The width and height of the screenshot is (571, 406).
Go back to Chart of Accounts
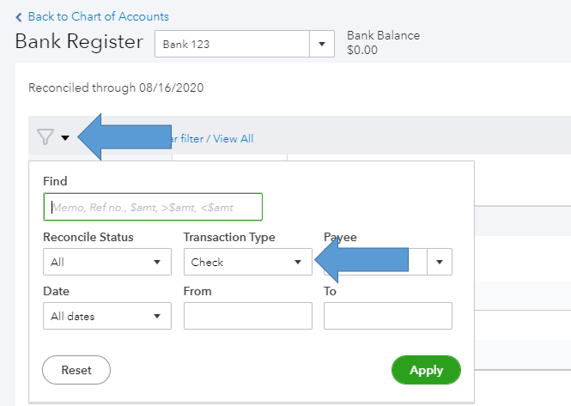(x=98, y=16)
